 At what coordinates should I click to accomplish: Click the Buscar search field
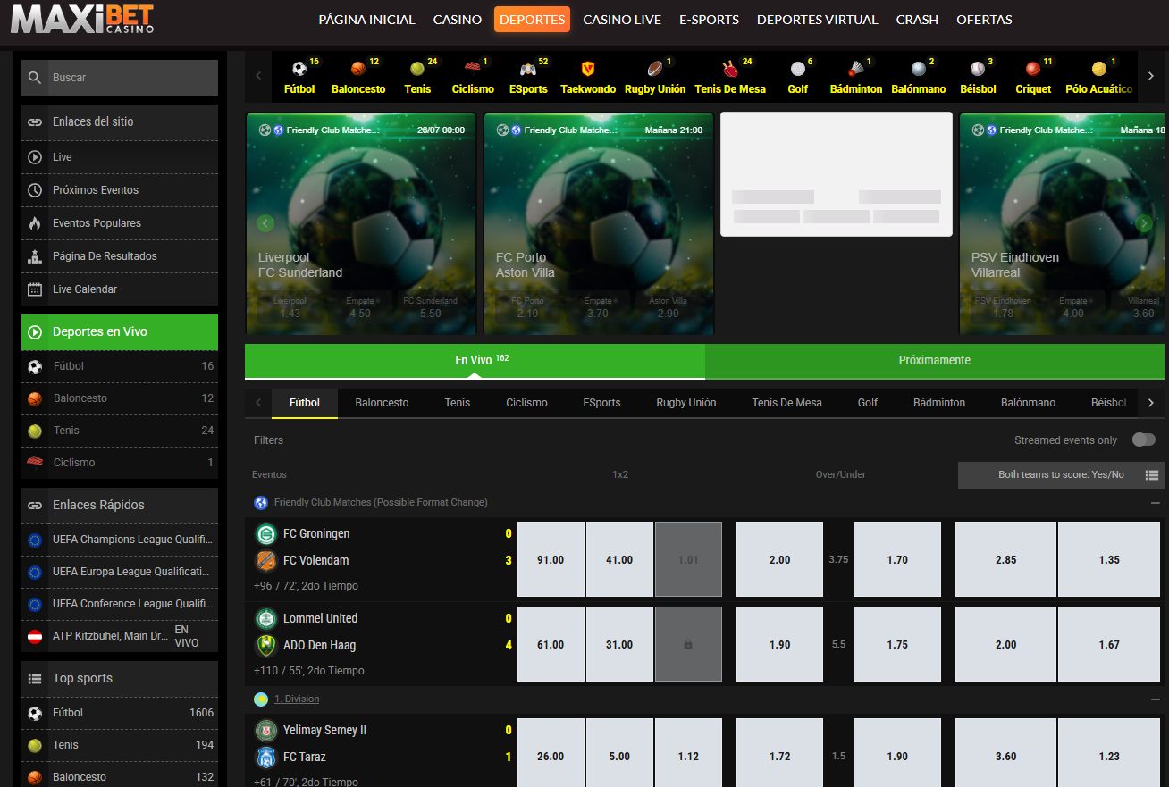coord(120,78)
